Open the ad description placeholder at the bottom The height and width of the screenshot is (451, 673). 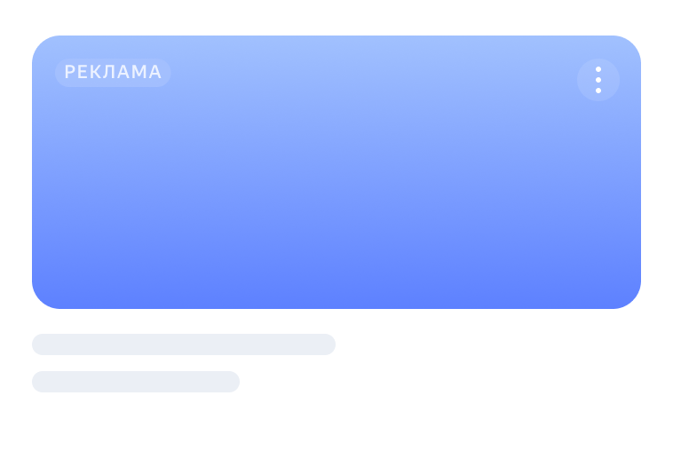pyautogui.click(x=136, y=382)
